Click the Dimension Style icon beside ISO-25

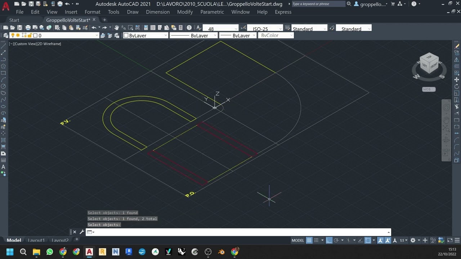click(x=244, y=28)
